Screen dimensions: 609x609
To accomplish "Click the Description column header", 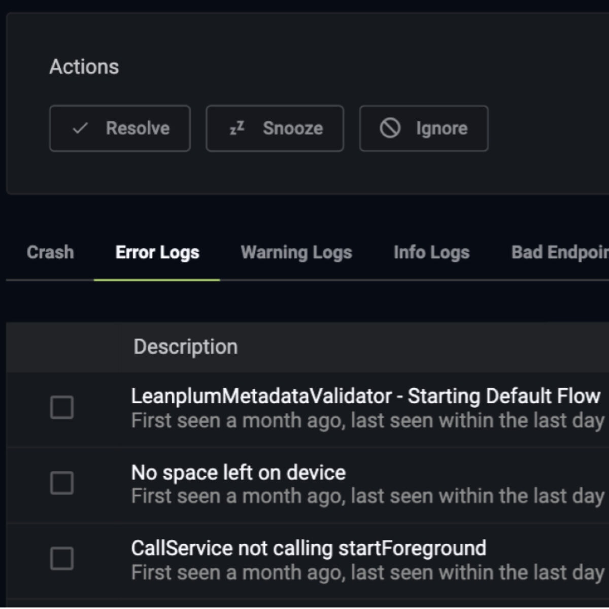I will click(185, 347).
